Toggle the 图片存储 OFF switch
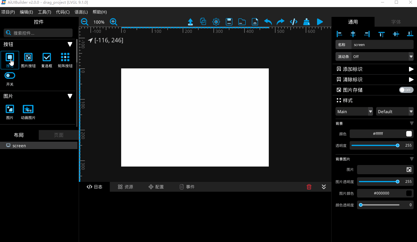Image resolution: width=417 pixels, height=242 pixels. [x=406, y=90]
